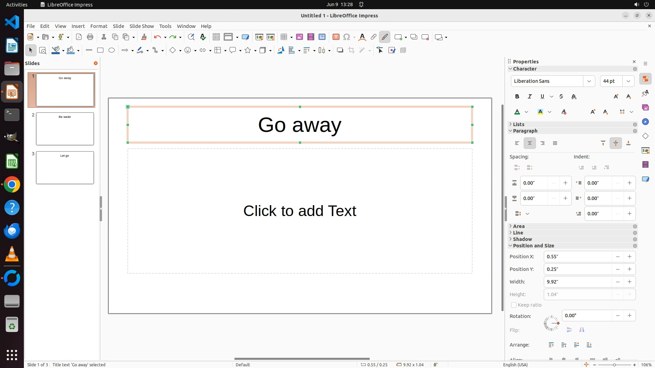Image resolution: width=655 pixels, height=368 pixels.
Task: Select the 'Be water' slide thumbnail
Action: [65, 129]
